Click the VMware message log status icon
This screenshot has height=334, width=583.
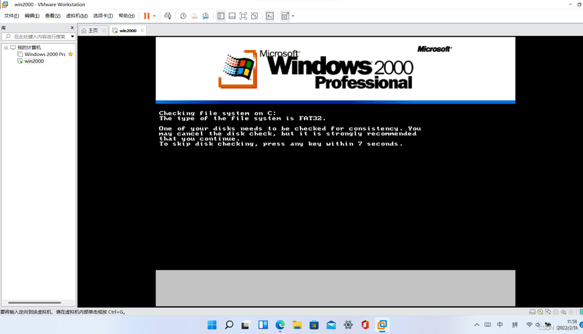click(x=581, y=312)
